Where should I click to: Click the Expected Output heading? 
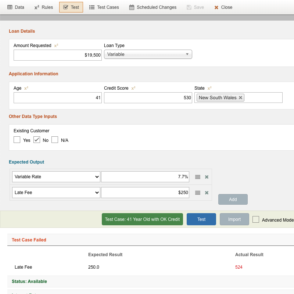(x=26, y=162)
